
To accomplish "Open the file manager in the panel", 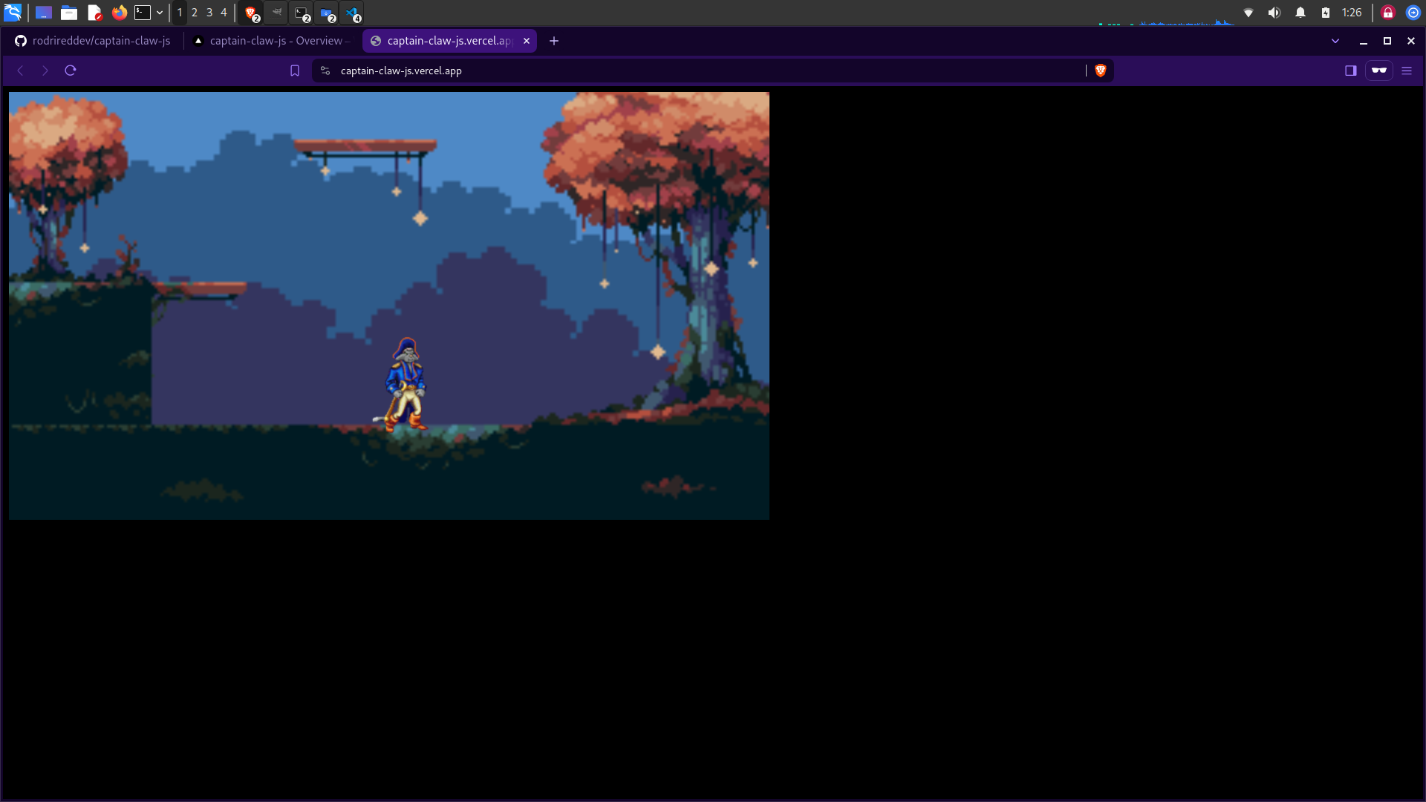I will (69, 13).
